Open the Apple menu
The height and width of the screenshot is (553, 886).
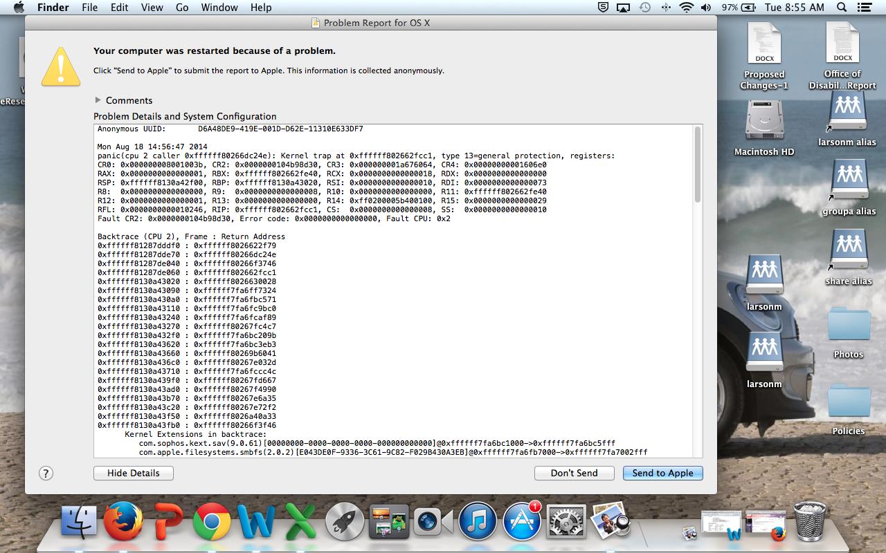pyautogui.click(x=19, y=8)
